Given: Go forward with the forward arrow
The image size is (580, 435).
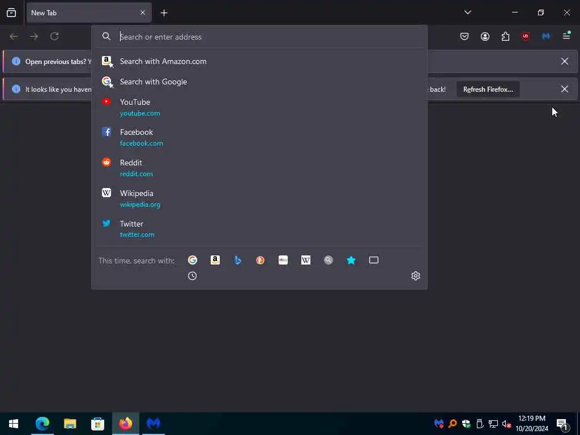Looking at the screenshot, I should pos(34,36).
